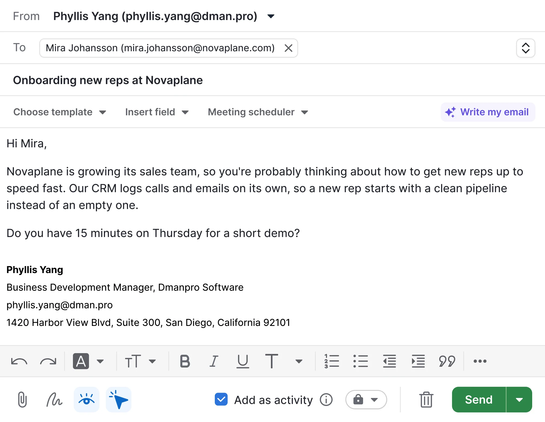Screen dimensions: 545x422
Task: Insert a bulleted list
Action: tap(361, 361)
